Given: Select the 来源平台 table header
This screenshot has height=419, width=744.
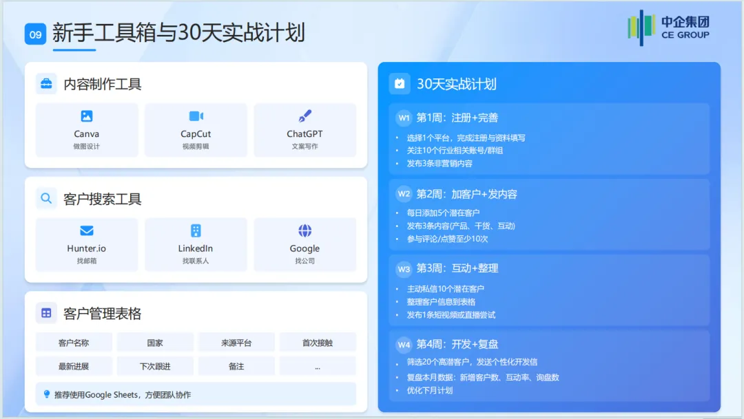Looking at the screenshot, I should tap(236, 342).
